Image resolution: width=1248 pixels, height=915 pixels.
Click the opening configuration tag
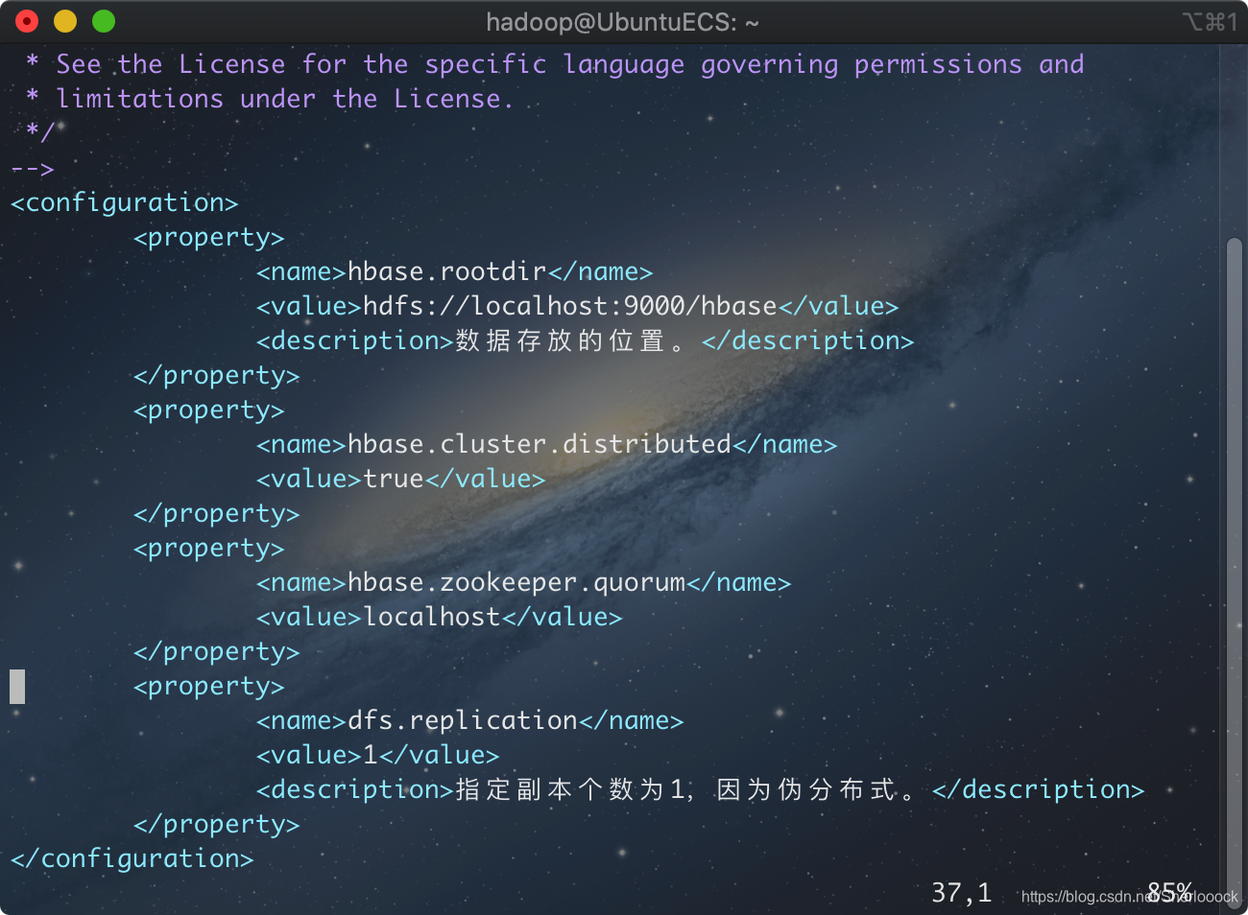click(124, 202)
